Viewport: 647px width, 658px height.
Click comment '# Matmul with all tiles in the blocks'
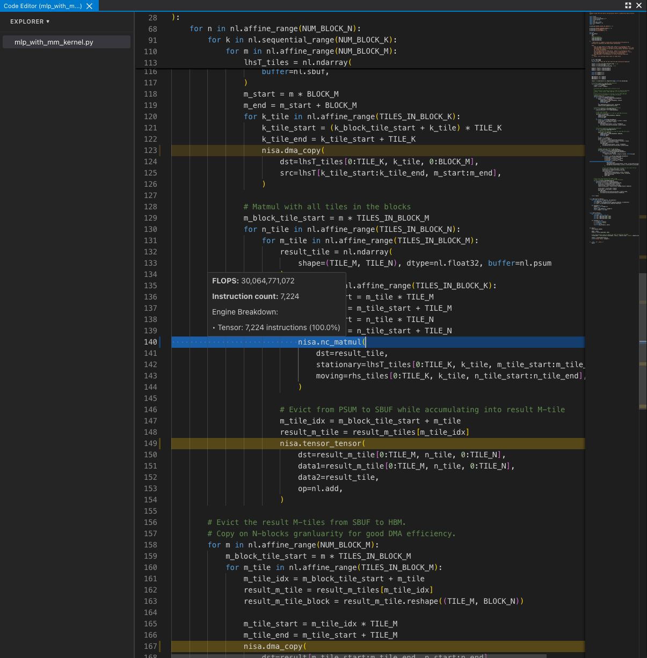pos(327,207)
